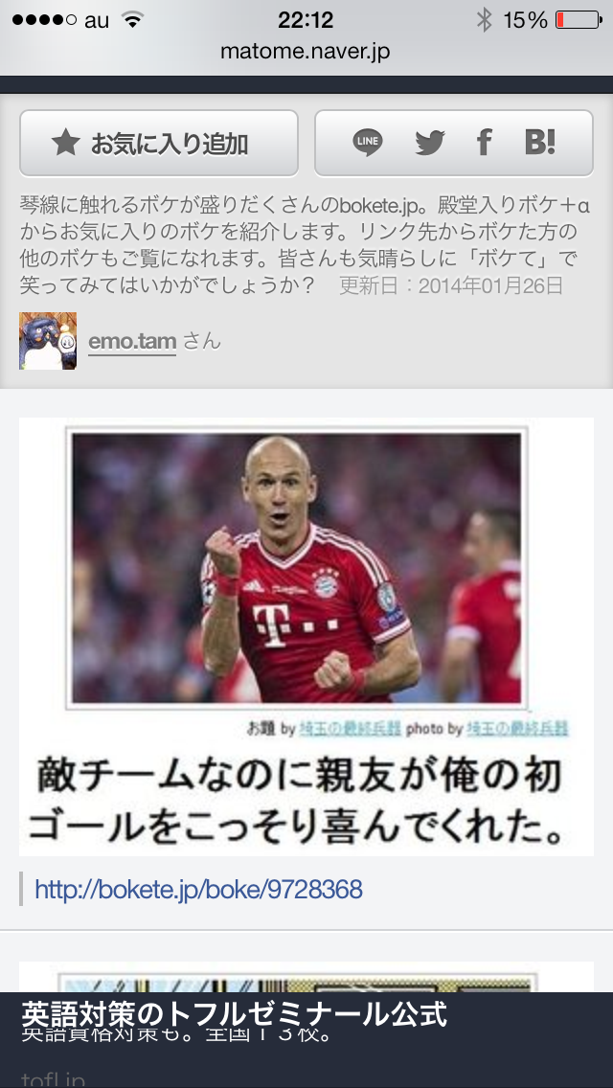Share the page via the Twitter icon
Image resolution: width=613 pixels, height=1088 pixels.
pos(430,143)
